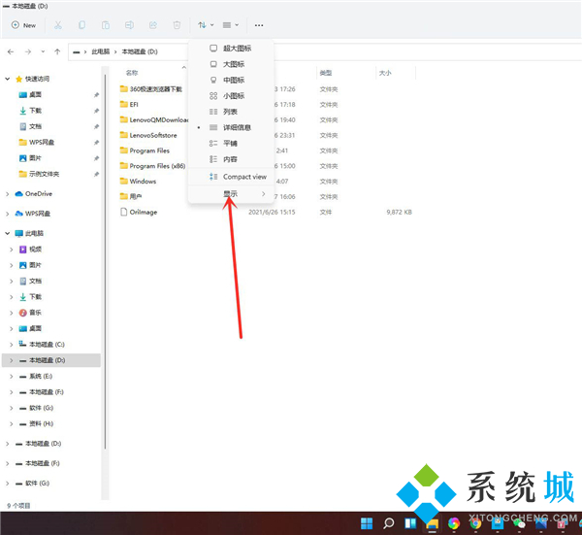Click 此电脑 in the address breadcrumb
This screenshot has height=535, width=582.
(101, 51)
